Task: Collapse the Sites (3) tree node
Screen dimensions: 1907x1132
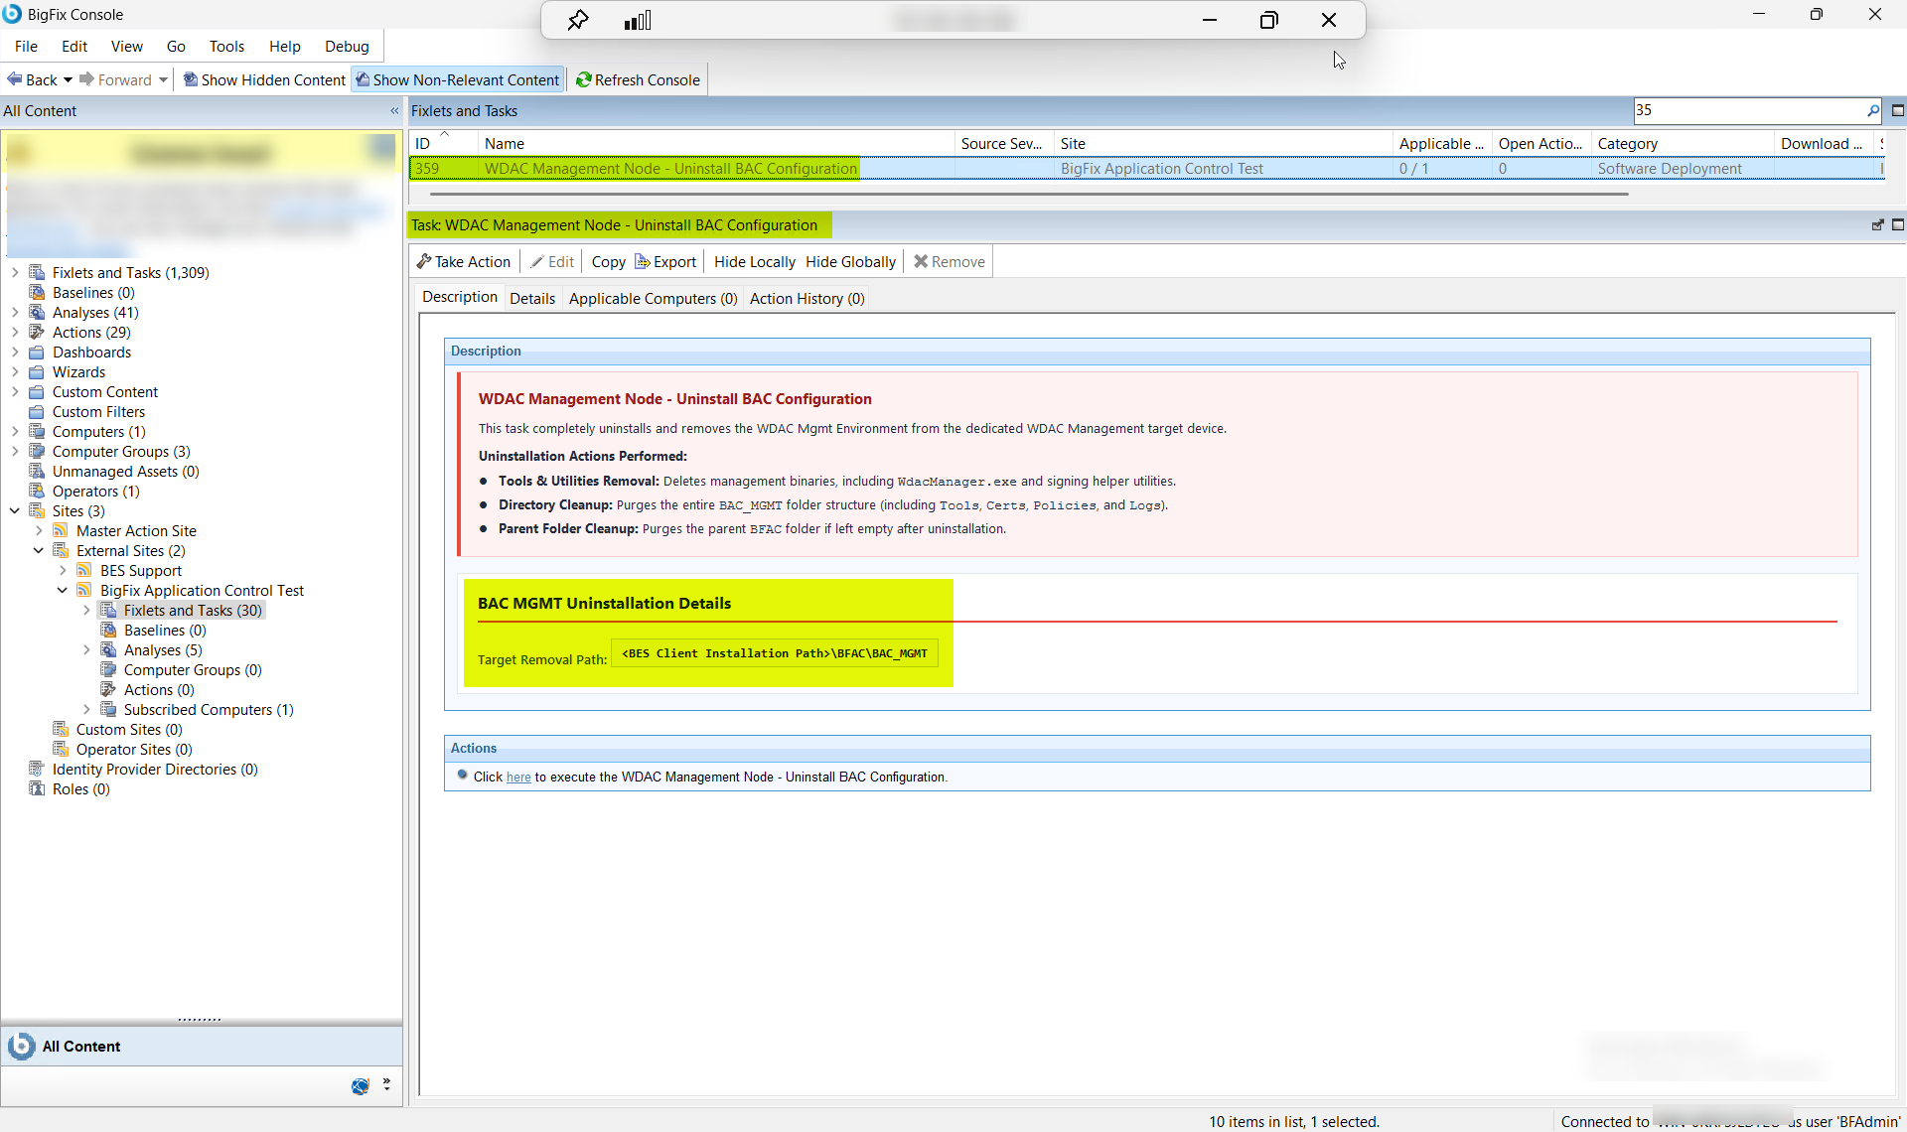Action: pyautogui.click(x=15, y=510)
